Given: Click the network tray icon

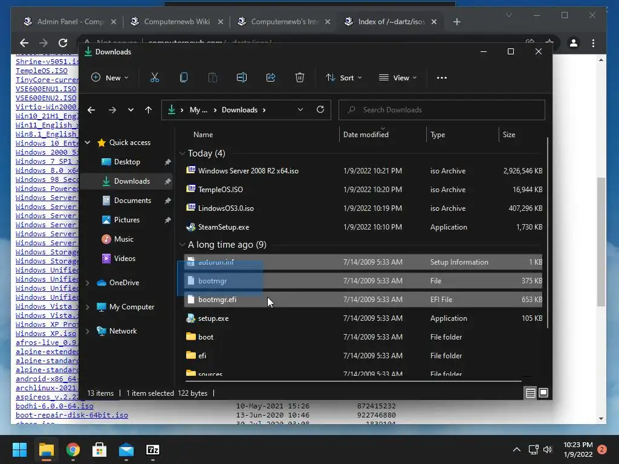Looking at the screenshot, I should [533, 449].
